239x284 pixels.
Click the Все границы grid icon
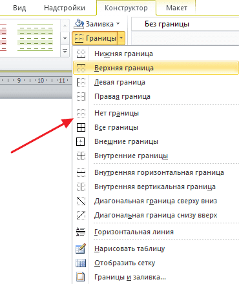pyautogui.click(x=81, y=127)
